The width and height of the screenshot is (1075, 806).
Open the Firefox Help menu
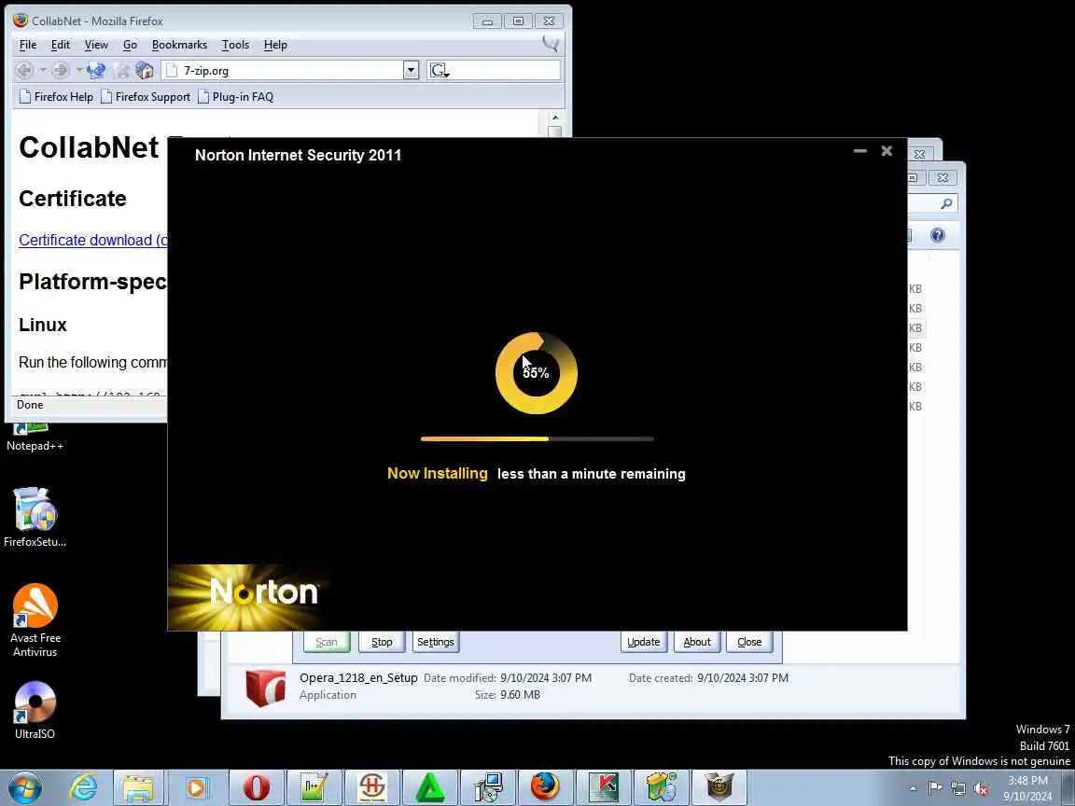tap(275, 45)
